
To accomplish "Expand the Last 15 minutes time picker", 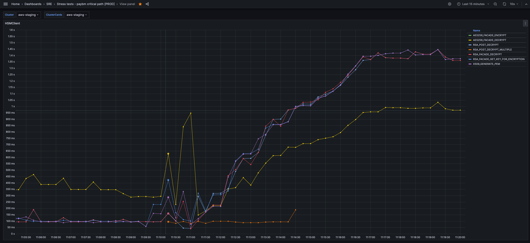I will (x=473, y=4).
